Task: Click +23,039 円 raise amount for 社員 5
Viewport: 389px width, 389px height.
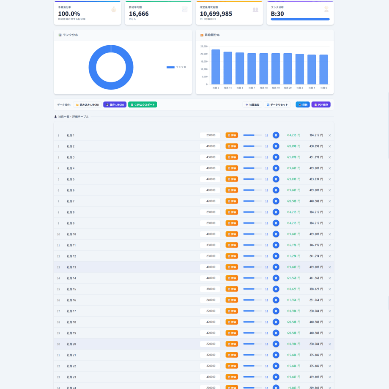Action: point(293,179)
